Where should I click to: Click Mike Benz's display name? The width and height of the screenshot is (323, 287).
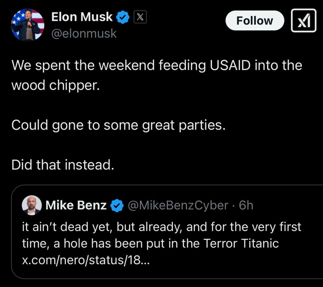pyautogui.click(x=76, y=205)
